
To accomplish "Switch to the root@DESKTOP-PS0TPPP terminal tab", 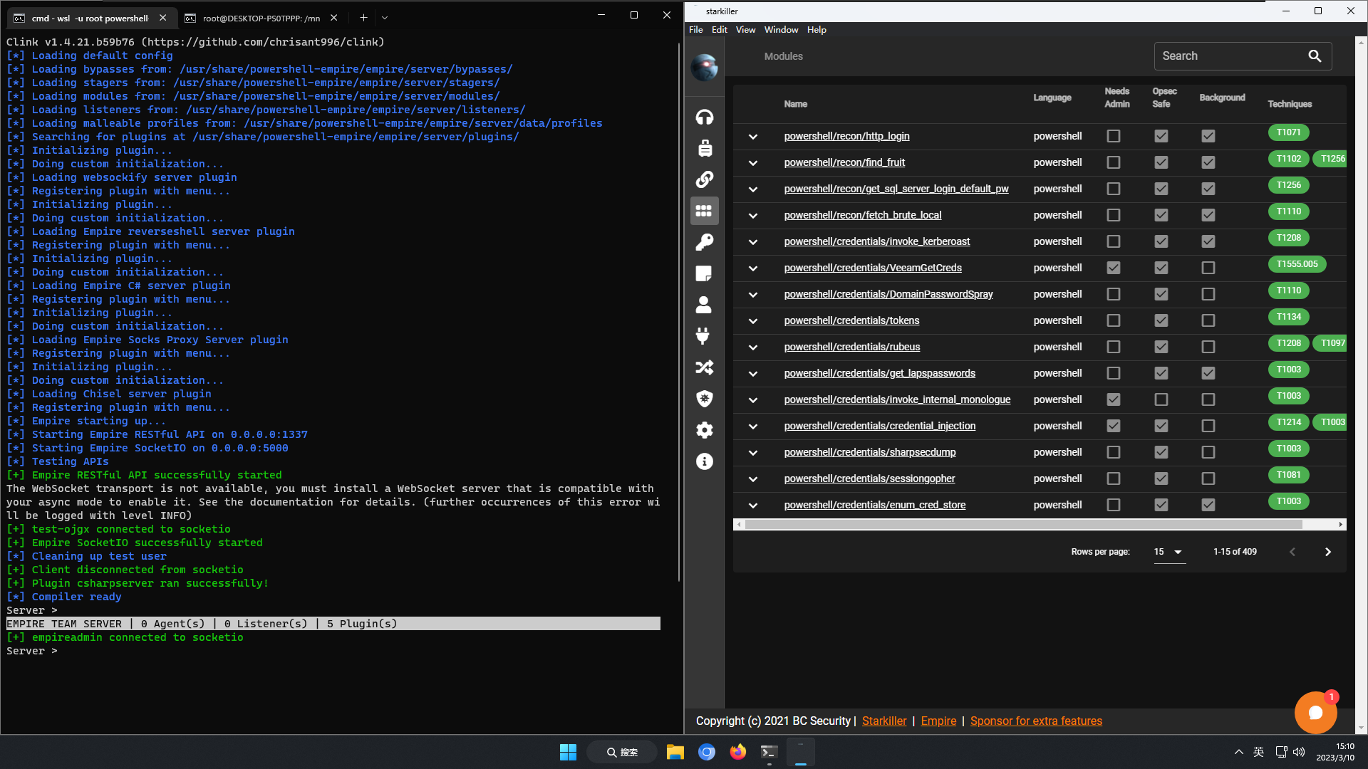I will (x=261, y=18).
